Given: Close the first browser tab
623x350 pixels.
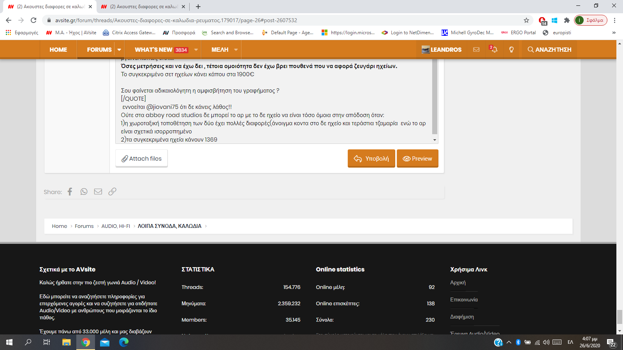Looking at the screenshot, I should (90, 7).
